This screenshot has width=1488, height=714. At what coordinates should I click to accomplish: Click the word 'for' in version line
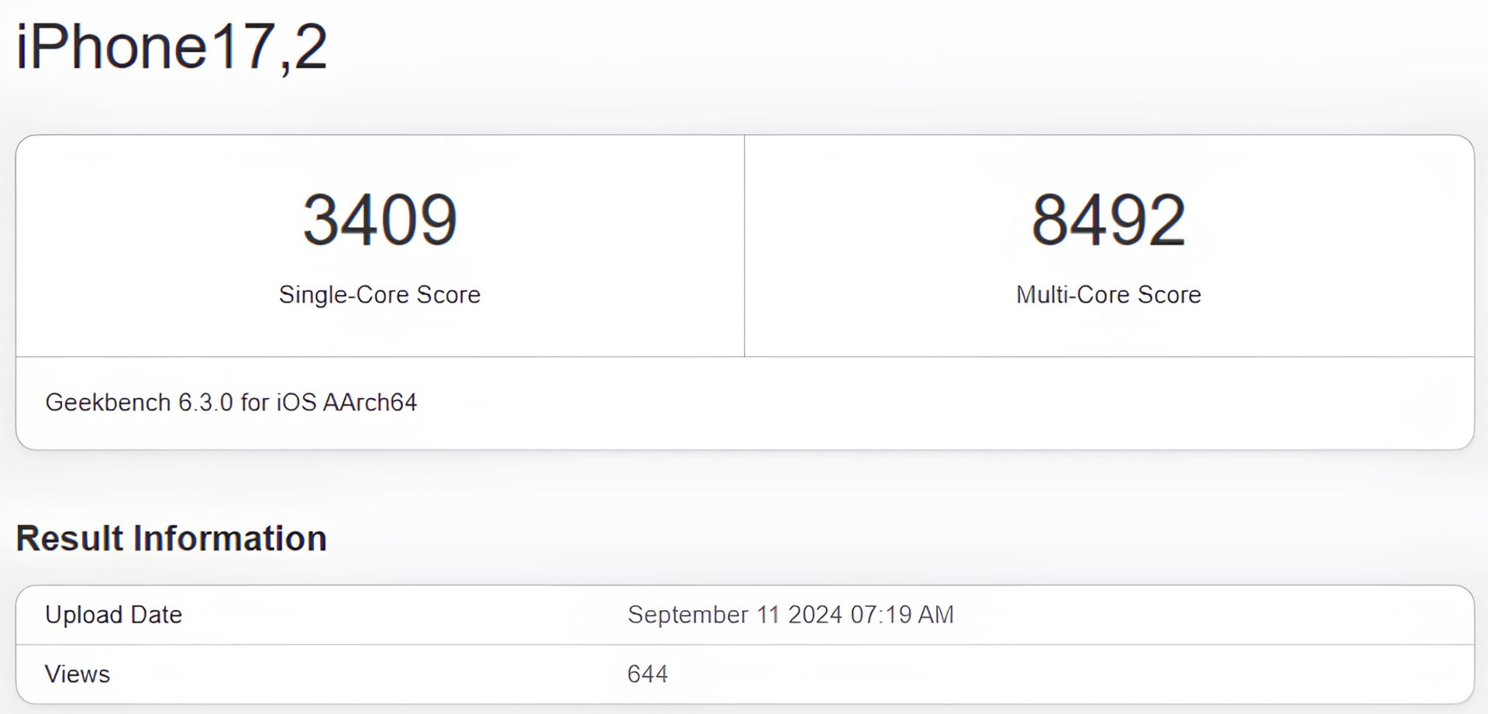(x=254, y=403)
